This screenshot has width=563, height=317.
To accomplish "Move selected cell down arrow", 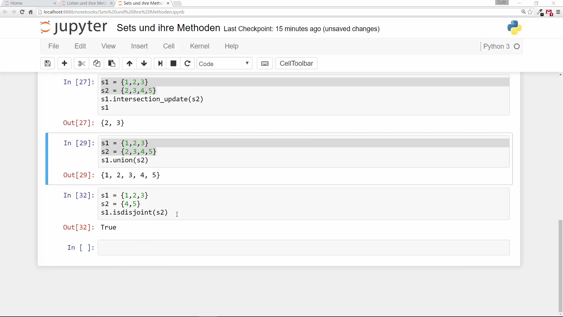I will click(x=144, y=63).
